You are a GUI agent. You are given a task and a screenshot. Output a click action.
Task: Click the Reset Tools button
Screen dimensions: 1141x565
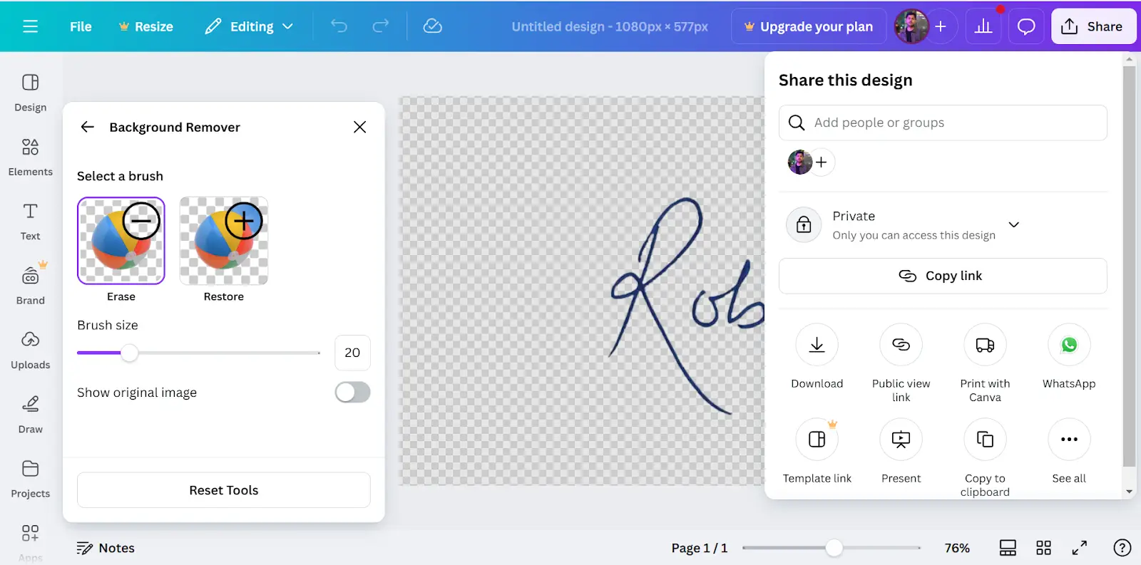coord(224,490)
